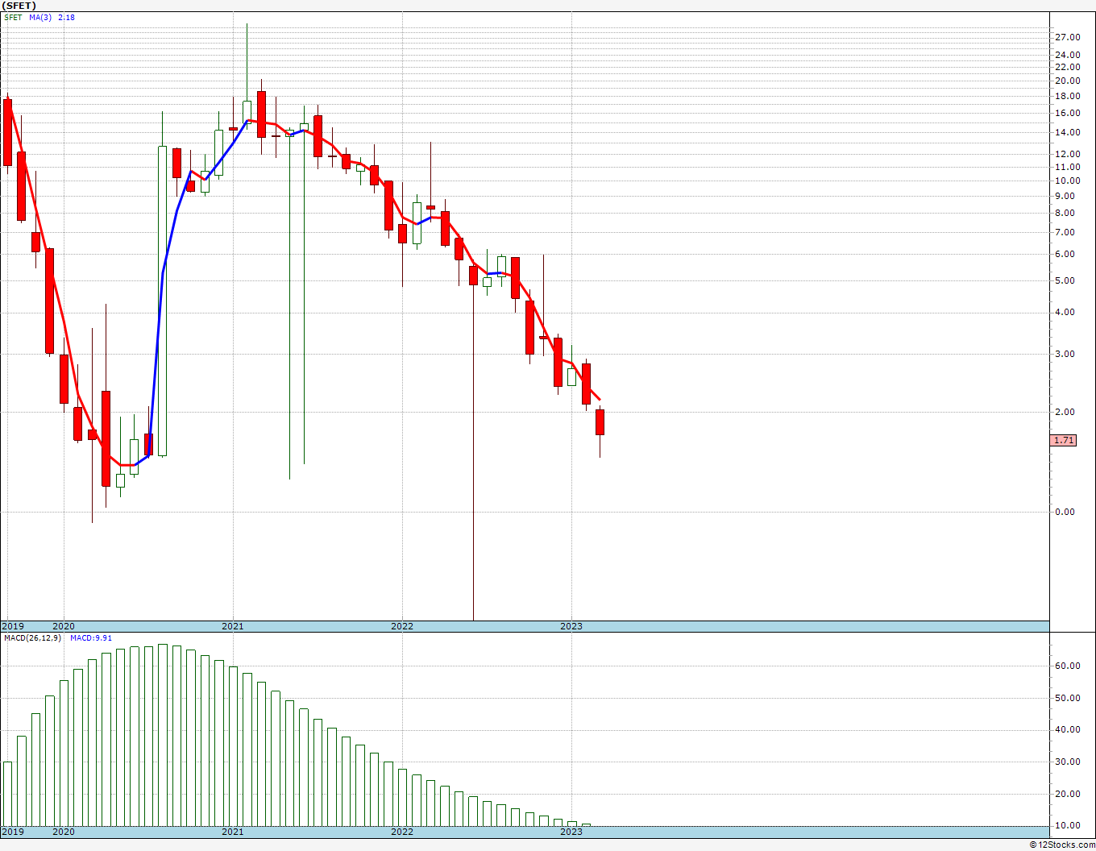Image resolution: width=1096 pixels, height=851 pixels.
Task: Click 2019 on the MACD panel time axis
Action: tap(13, 832)
